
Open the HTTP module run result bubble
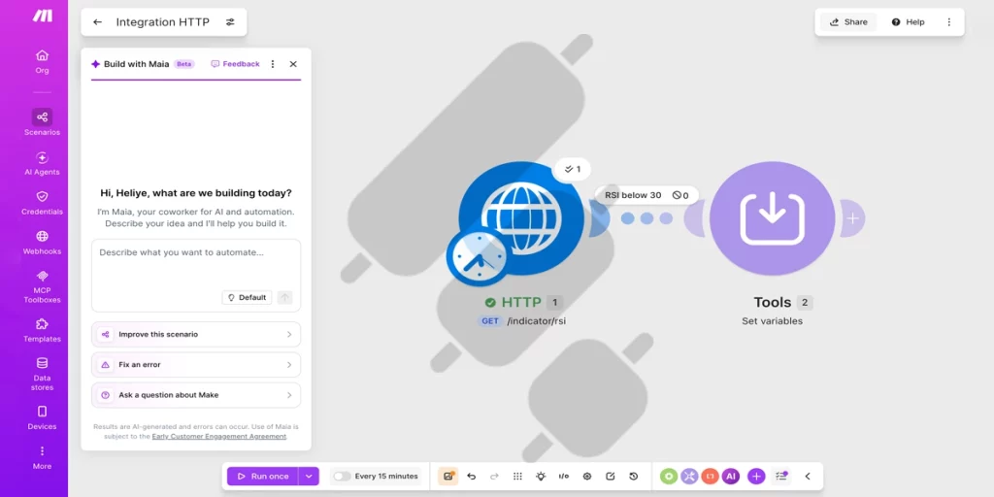pyautogui.click(x=572, y=169)
